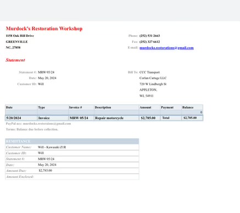The image size is (240, 213).
Task: Click the Amount column header
Action: pos(146,108)
